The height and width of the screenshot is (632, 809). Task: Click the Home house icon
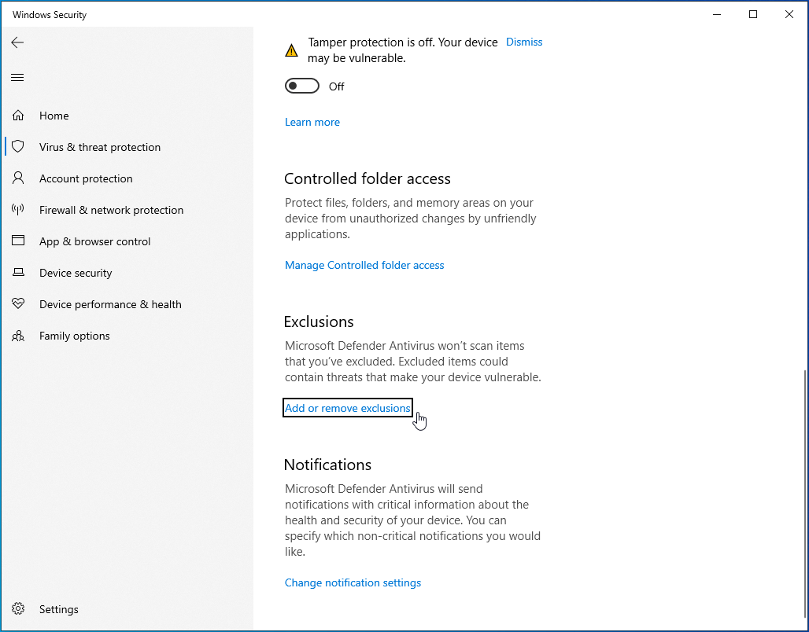click(18, 116)
